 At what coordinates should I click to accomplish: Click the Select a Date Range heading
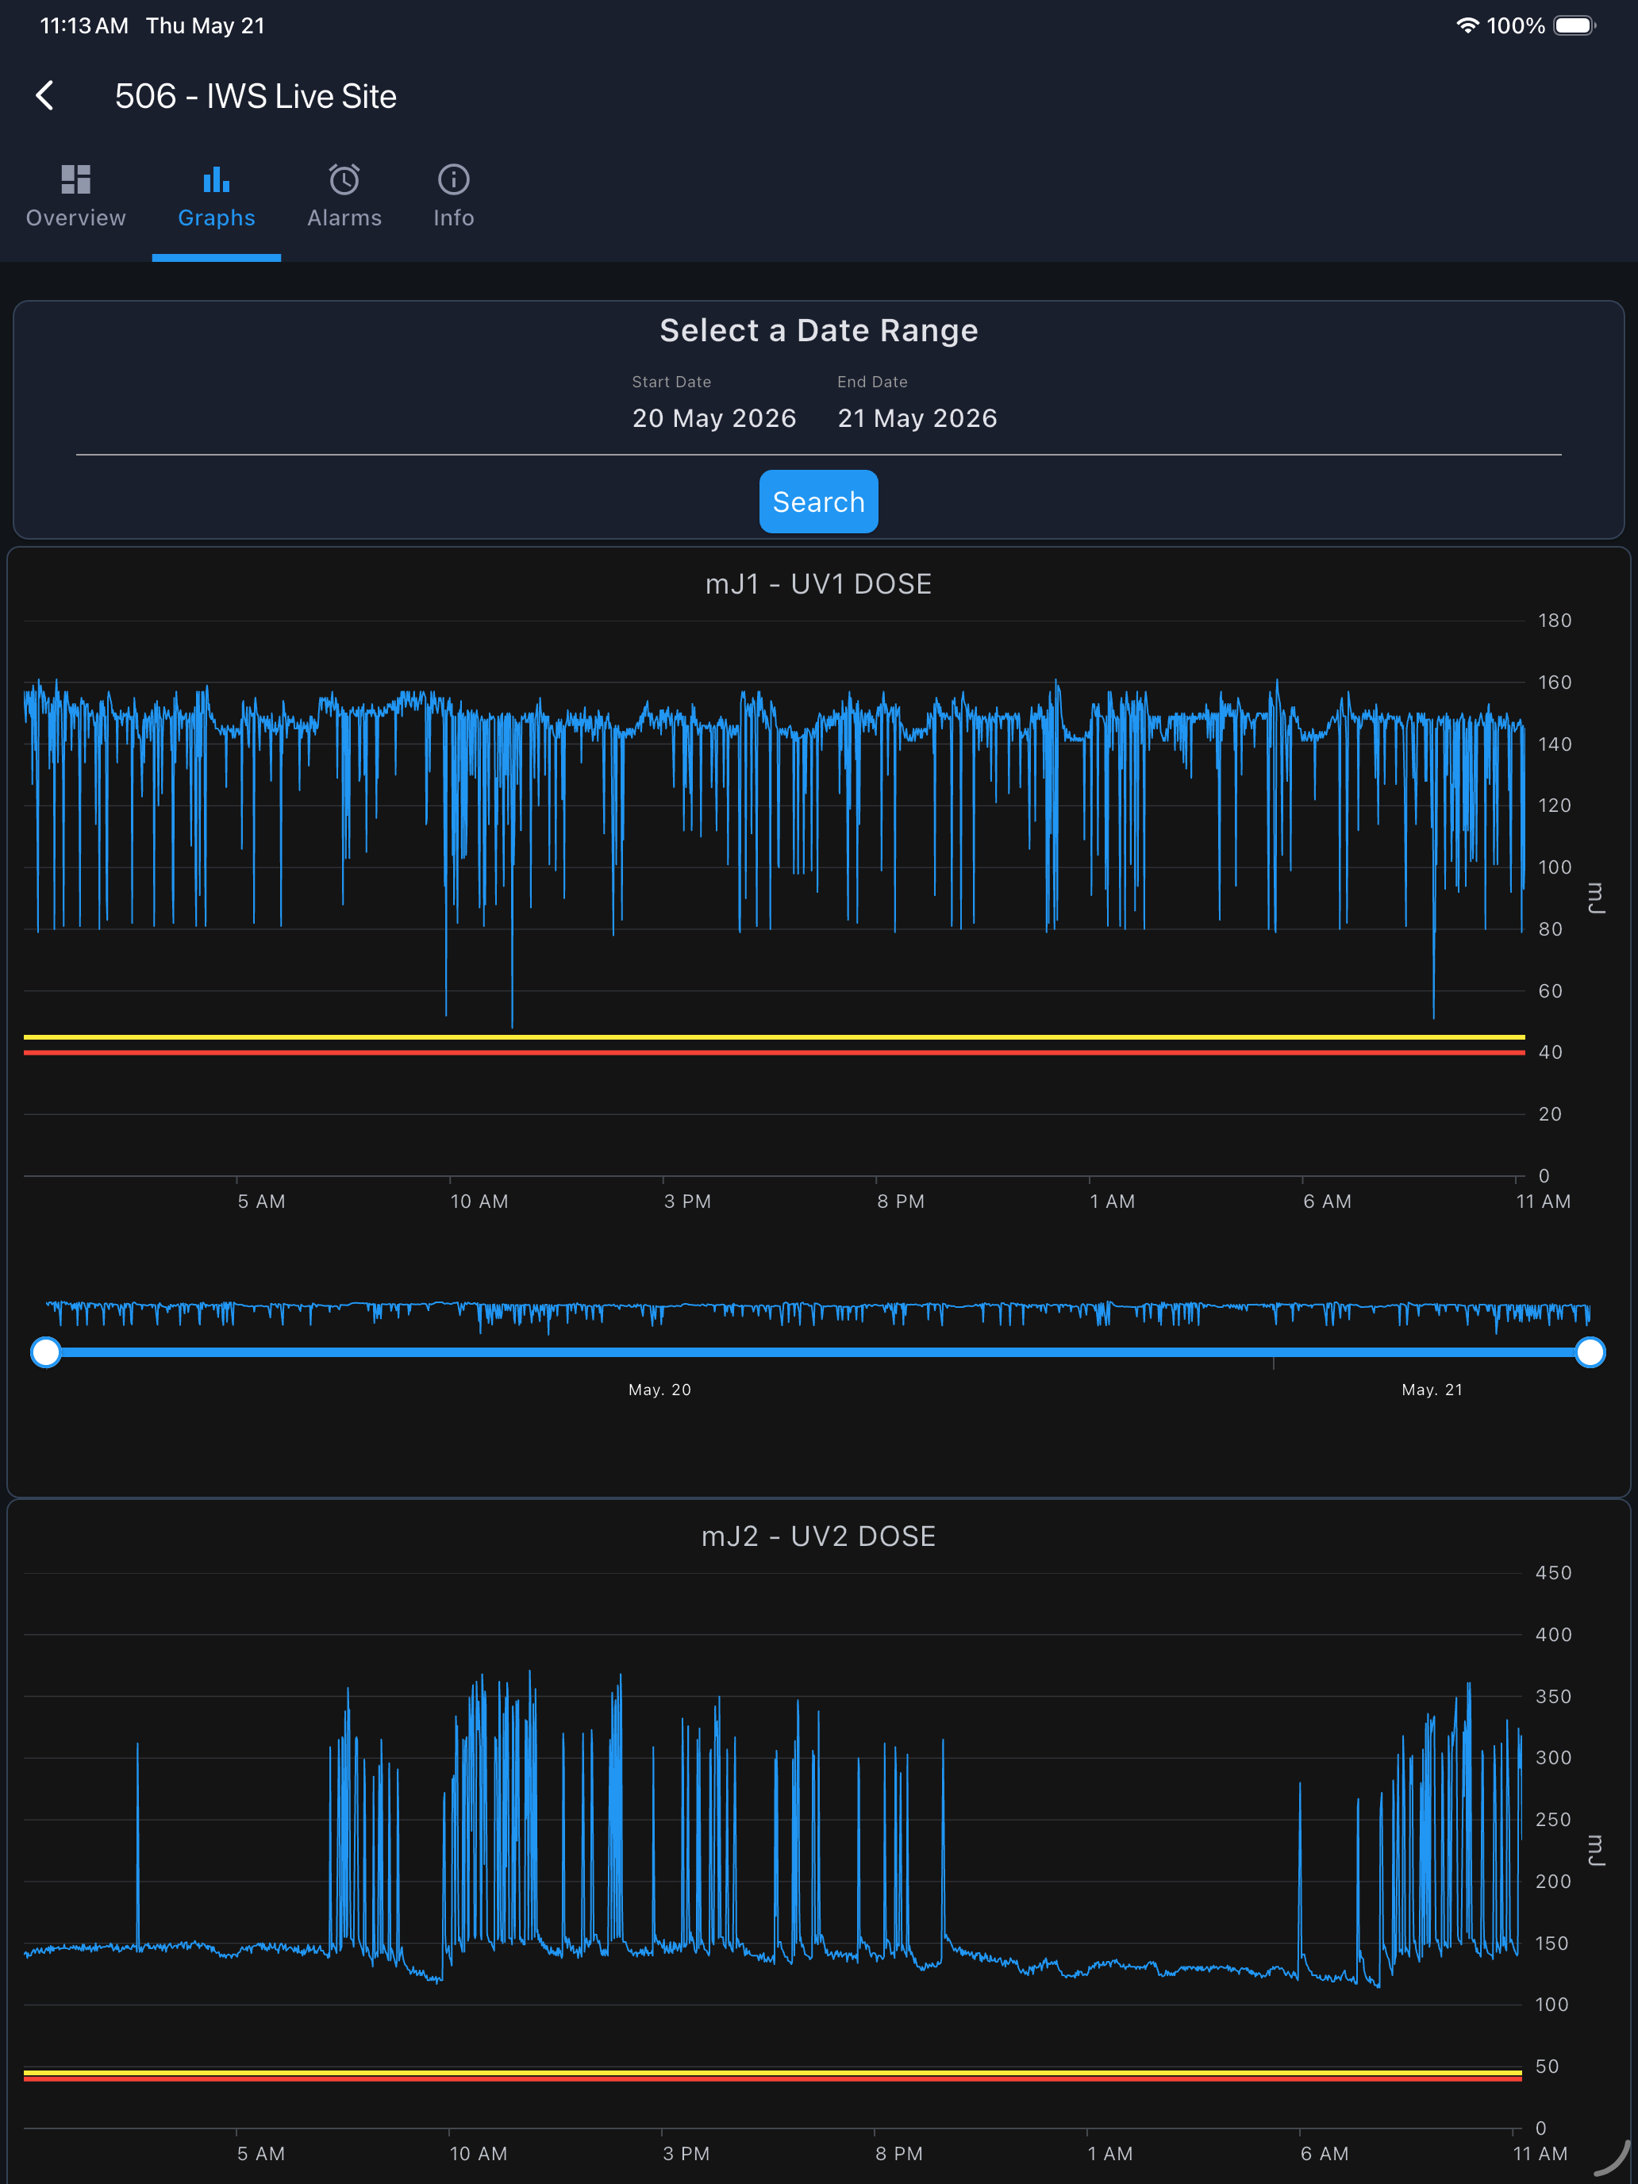coord(818,331)
